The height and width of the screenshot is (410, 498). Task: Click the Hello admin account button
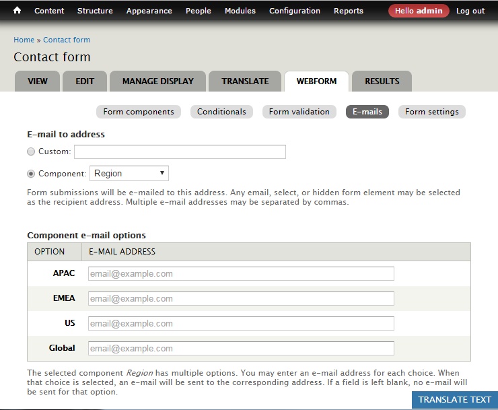click(x=419, y=11)
